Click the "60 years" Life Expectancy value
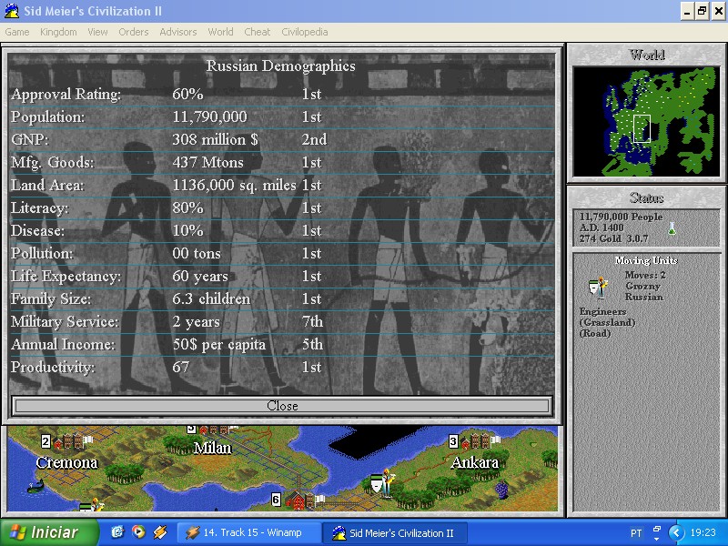The height and width of the screenshot is (546, 728). [x=200, y=277]
